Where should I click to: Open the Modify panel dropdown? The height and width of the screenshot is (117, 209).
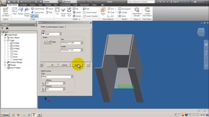point(76,19)
